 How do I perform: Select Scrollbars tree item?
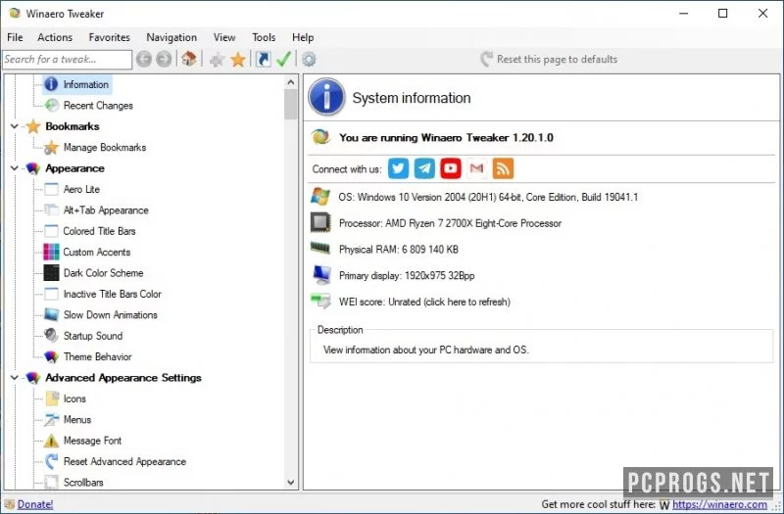[83, 483]
